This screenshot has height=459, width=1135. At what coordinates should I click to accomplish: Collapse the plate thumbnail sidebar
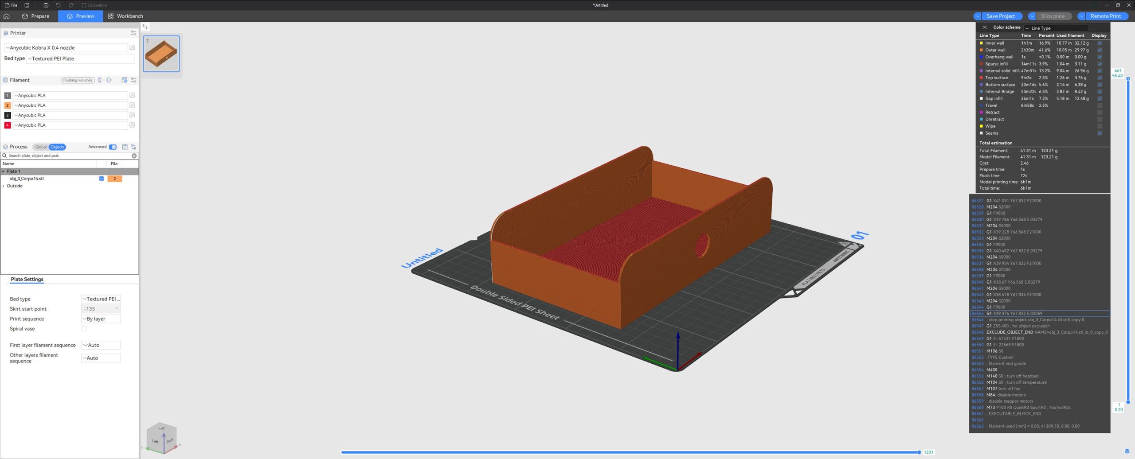(x=145, y=27)
